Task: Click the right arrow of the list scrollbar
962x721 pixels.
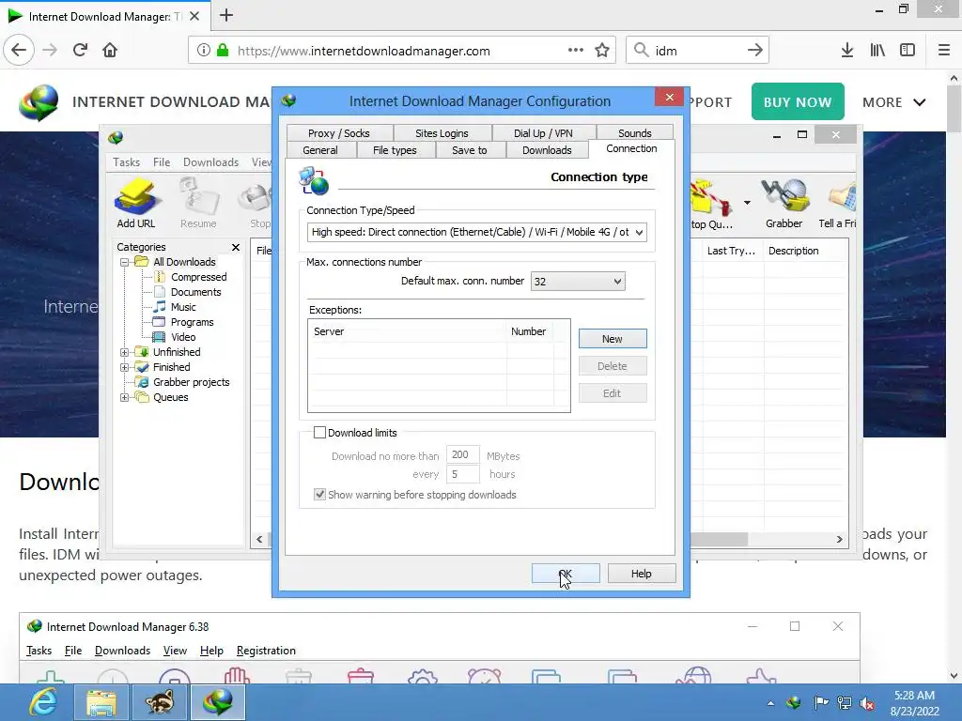Action: point(839,540)
